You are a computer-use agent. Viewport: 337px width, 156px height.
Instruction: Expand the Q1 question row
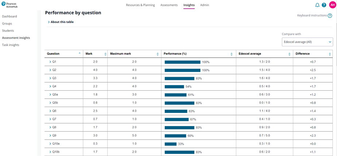pos(50,62)
